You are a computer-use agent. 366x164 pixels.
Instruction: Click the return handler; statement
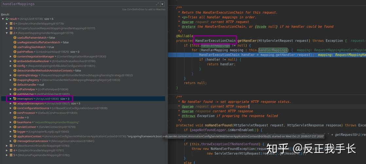pyautogui.click(x=221, y=64)
